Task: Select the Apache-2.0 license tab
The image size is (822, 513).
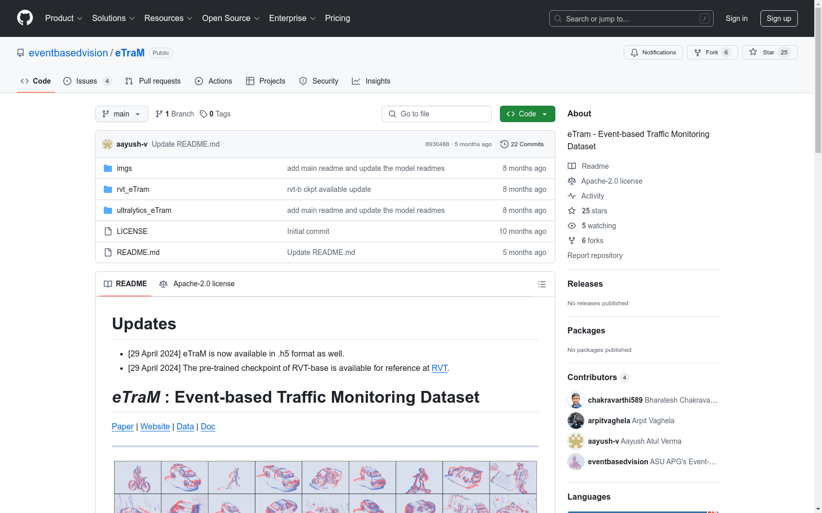Action: click(197, 284)
